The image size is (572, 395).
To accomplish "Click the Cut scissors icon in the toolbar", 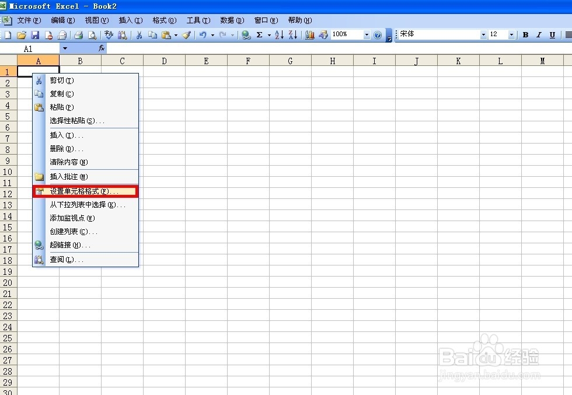I will [139, 35].
